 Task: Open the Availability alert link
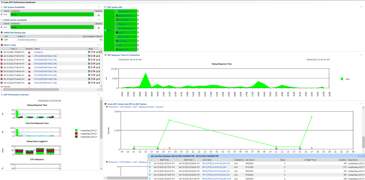39,52
